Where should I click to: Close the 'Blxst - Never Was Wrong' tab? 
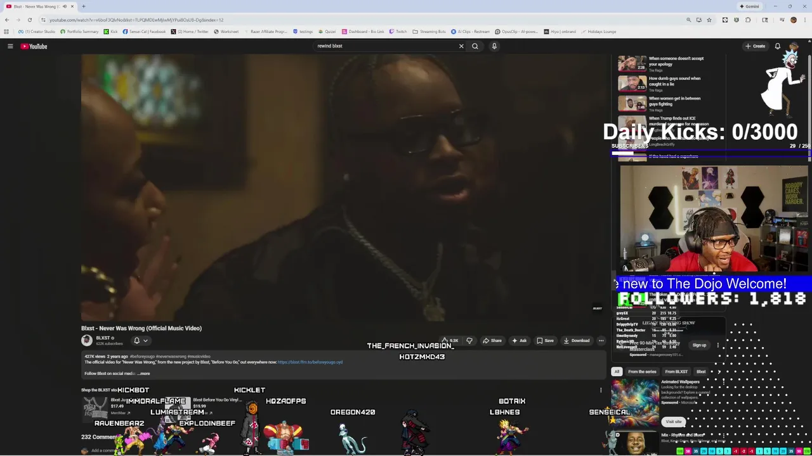[72, 6]
